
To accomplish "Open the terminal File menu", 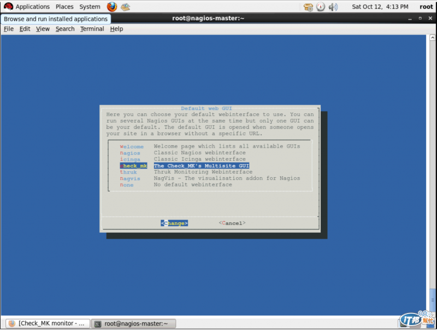I will tap(9, 29).
